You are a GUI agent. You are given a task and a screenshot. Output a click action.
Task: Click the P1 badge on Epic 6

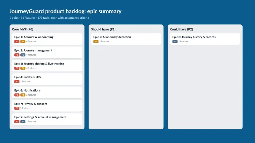pyautogui.click(x=23, y=95)
